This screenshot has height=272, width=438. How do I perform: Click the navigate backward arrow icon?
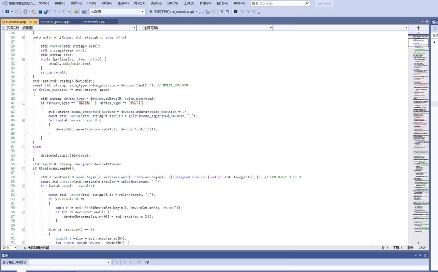7,11
